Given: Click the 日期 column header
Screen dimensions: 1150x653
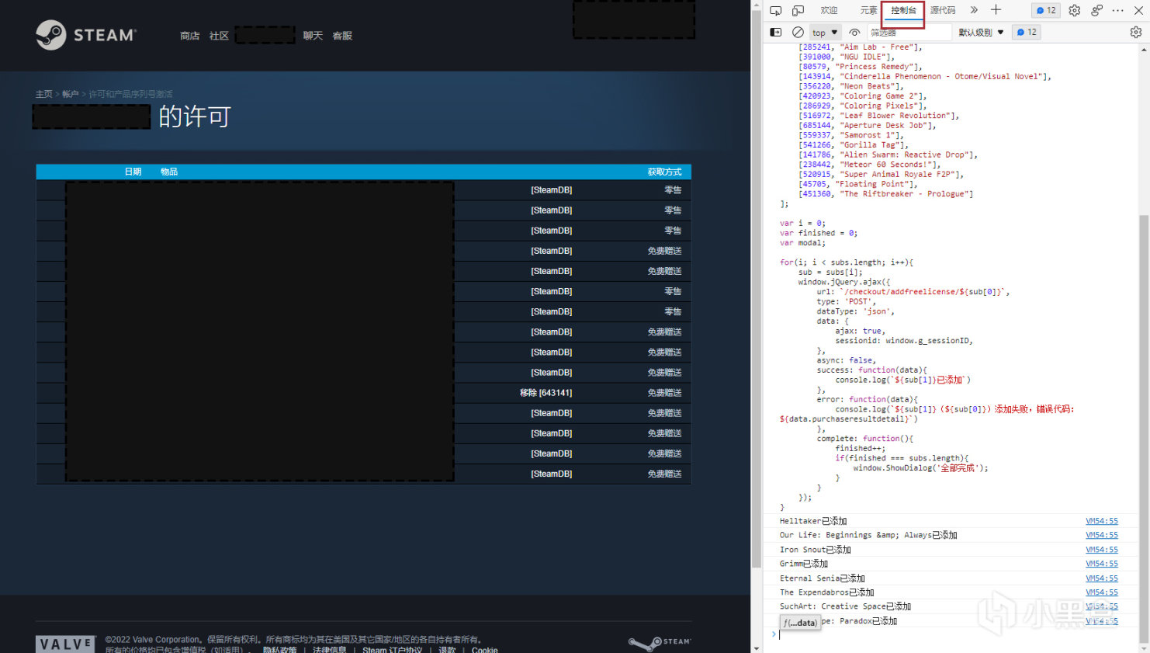Looking at the screenshot, I should pos(133,172).
